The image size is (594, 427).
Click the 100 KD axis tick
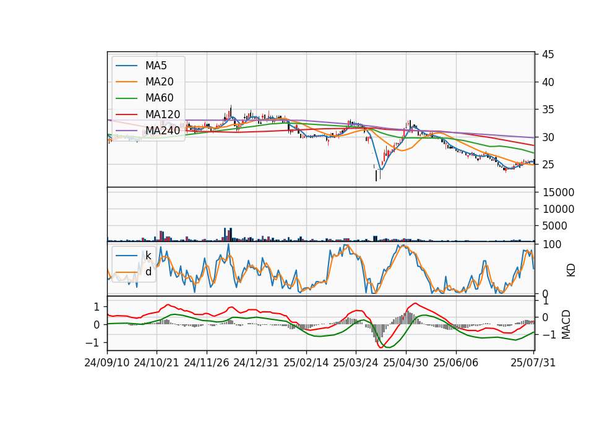pyautogui.click(x=551, y=244)
